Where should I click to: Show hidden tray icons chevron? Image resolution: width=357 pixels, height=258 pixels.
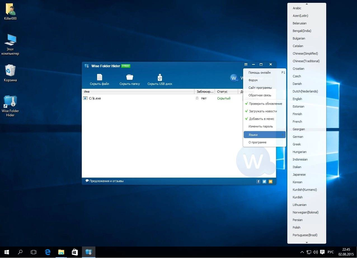tap(302, 252)
